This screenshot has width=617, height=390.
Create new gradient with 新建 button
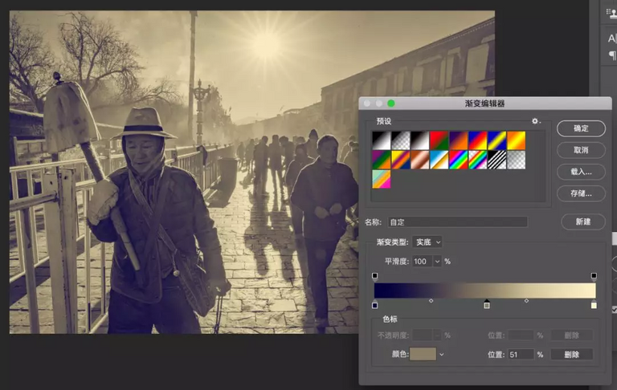point(582,221)
